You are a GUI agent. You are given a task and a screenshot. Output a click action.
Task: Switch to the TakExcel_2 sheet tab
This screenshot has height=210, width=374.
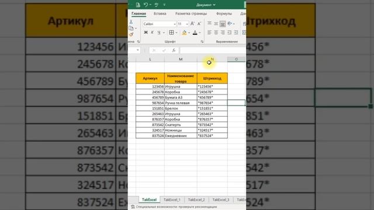click(x=196, y=199)
